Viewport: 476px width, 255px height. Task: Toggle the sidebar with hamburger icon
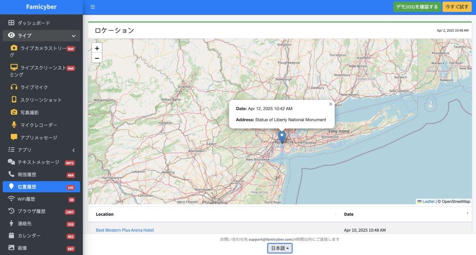(x=92, y=7)
